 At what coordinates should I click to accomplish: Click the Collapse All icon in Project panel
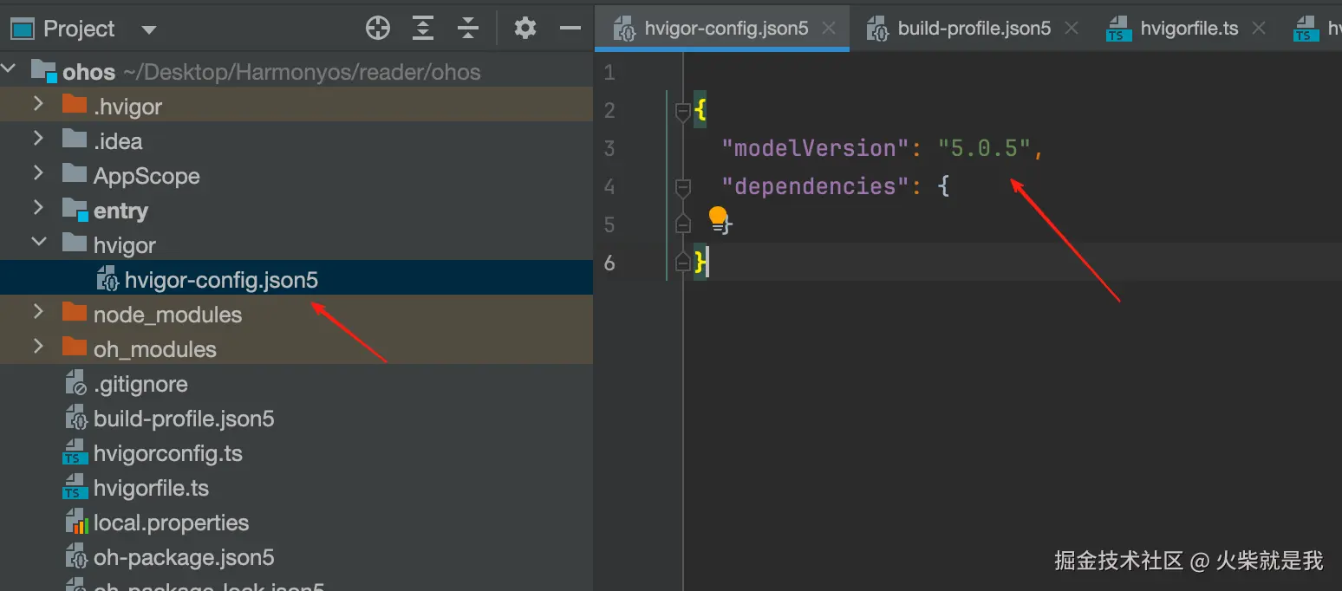point(468,29)
